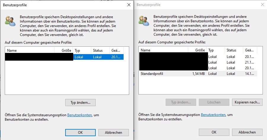Click the Typ column header in right list
Screen dimensions: 267x140
[215, 50]
